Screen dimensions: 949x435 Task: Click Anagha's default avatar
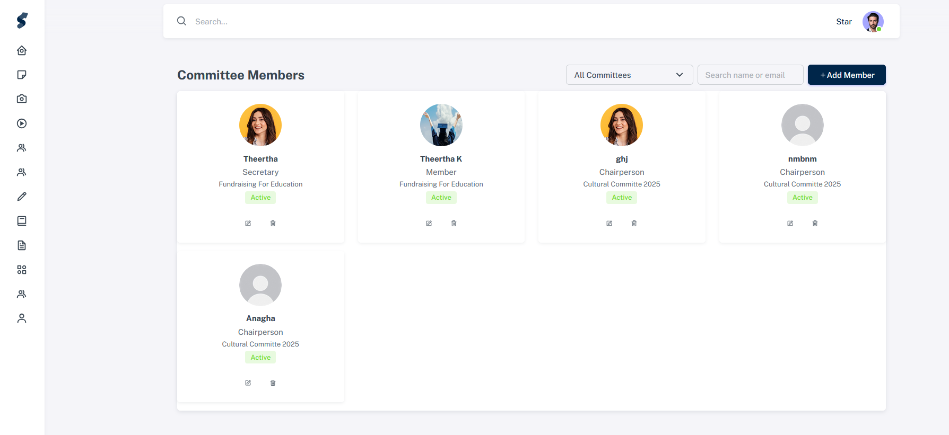point(260,285)
